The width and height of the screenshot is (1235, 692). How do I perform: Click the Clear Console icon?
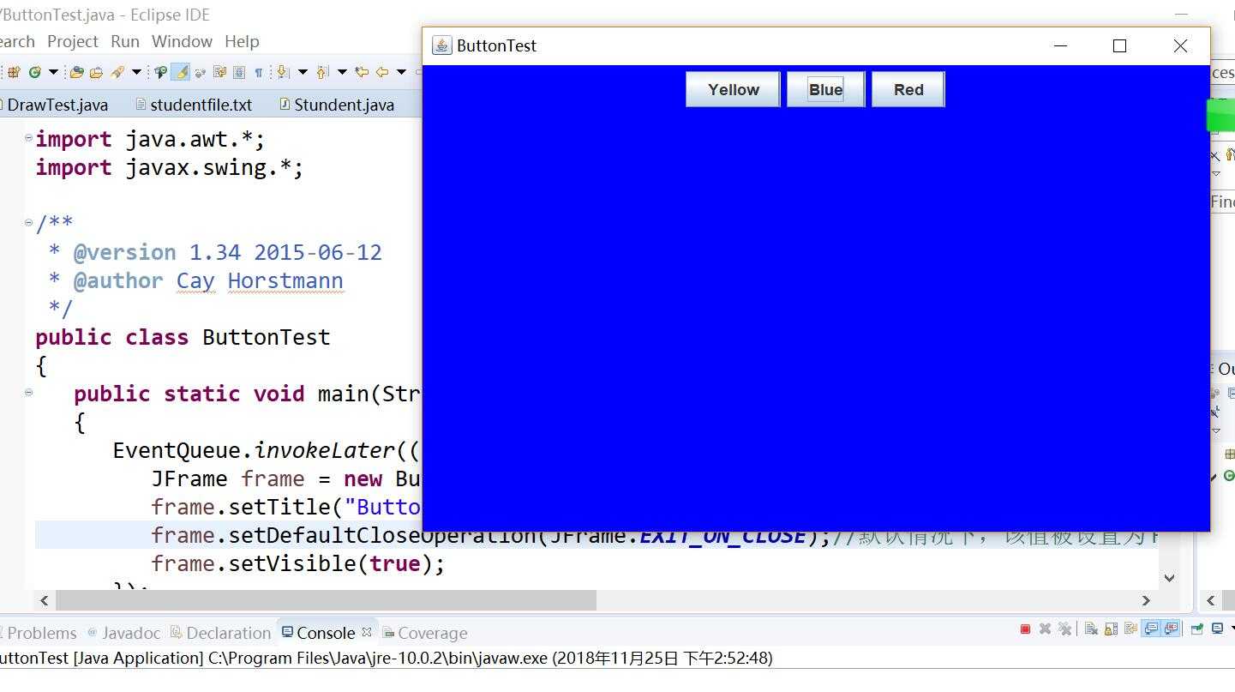click(x=1091, y=629)
